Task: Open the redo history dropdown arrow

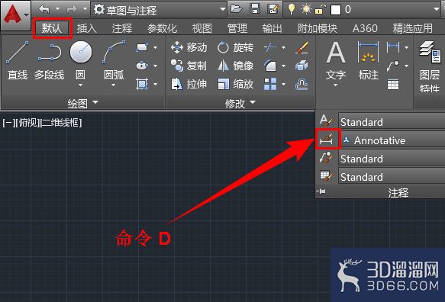Action: pyautogui.click(x=85, y=9)
